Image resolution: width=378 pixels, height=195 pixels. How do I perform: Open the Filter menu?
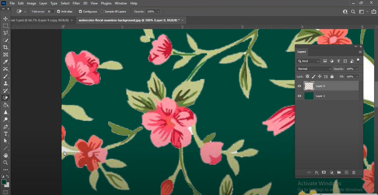76,3
